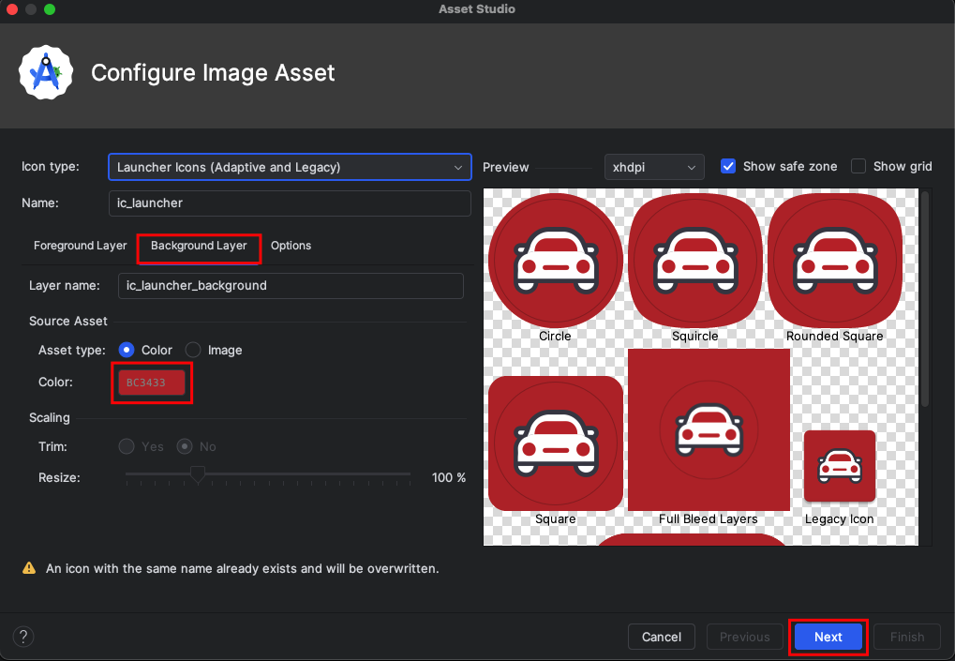The width and height of the screenshot is (955, 661).
Task: Click the Scaling section label
Action: coord(50,418)
